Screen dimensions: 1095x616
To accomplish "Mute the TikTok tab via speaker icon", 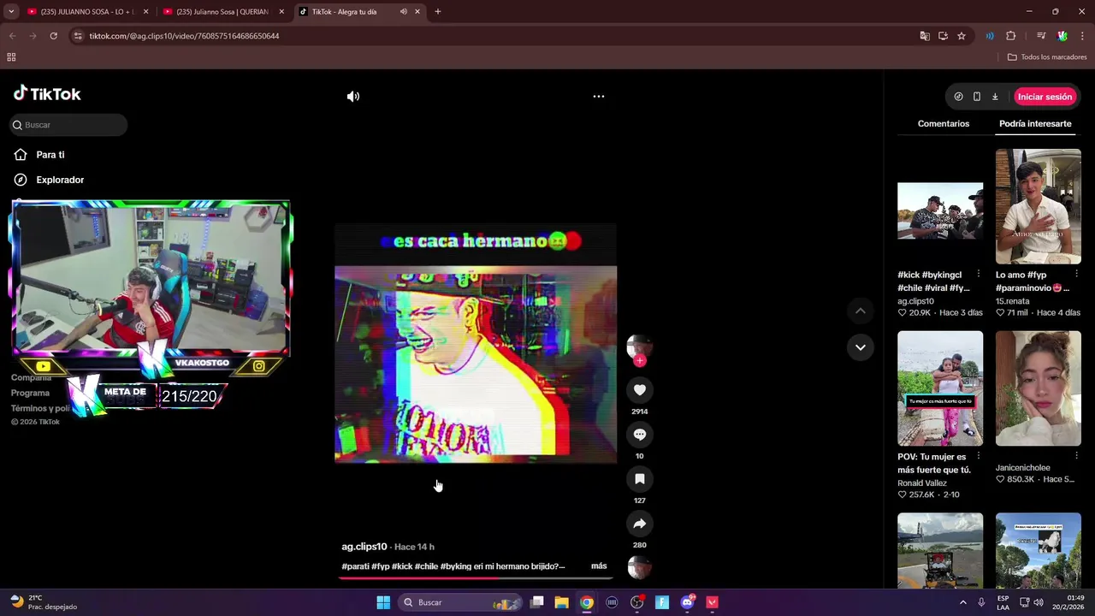I will [x=403, y=12].
